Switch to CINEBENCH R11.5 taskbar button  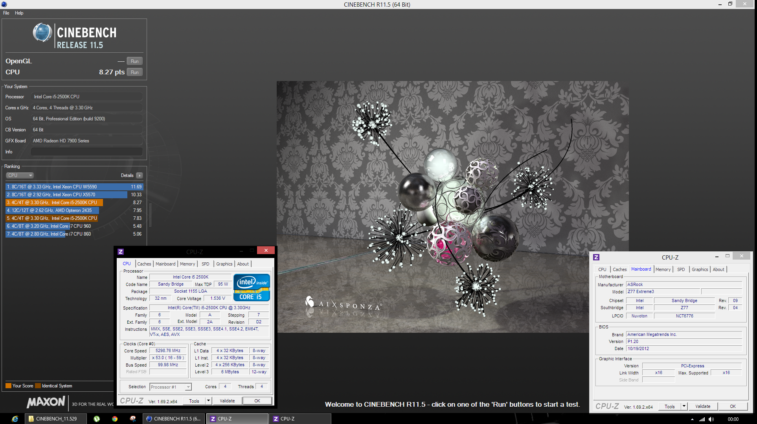pos(173,419)
